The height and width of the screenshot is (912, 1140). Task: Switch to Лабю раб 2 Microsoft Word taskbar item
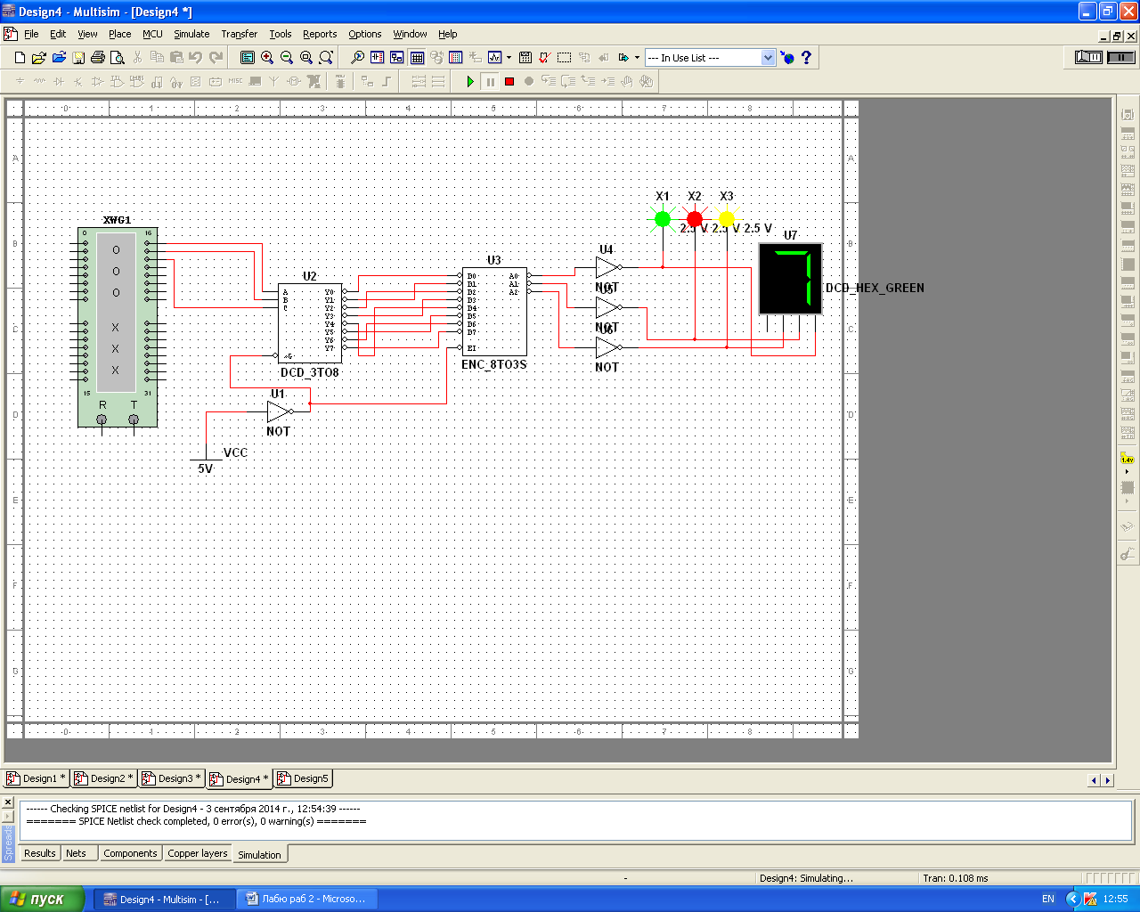pos(306,899)
